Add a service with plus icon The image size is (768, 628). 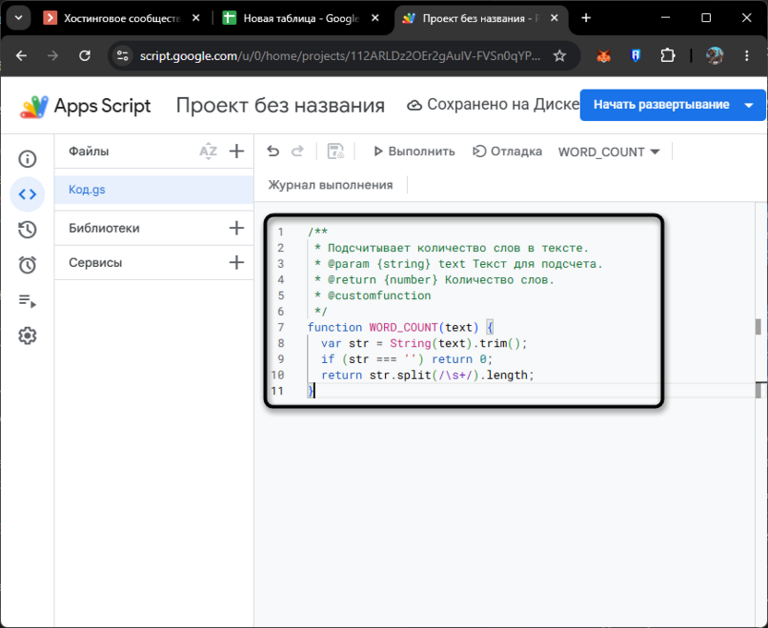(x=236, y=262)
